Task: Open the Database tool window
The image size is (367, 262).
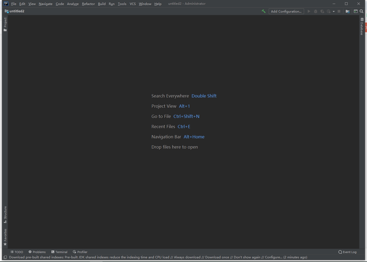Action: tap(362, 26)
